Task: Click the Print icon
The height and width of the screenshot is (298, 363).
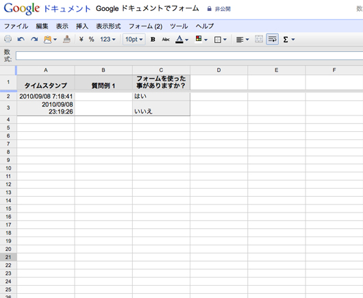Action: click(8, 39)
